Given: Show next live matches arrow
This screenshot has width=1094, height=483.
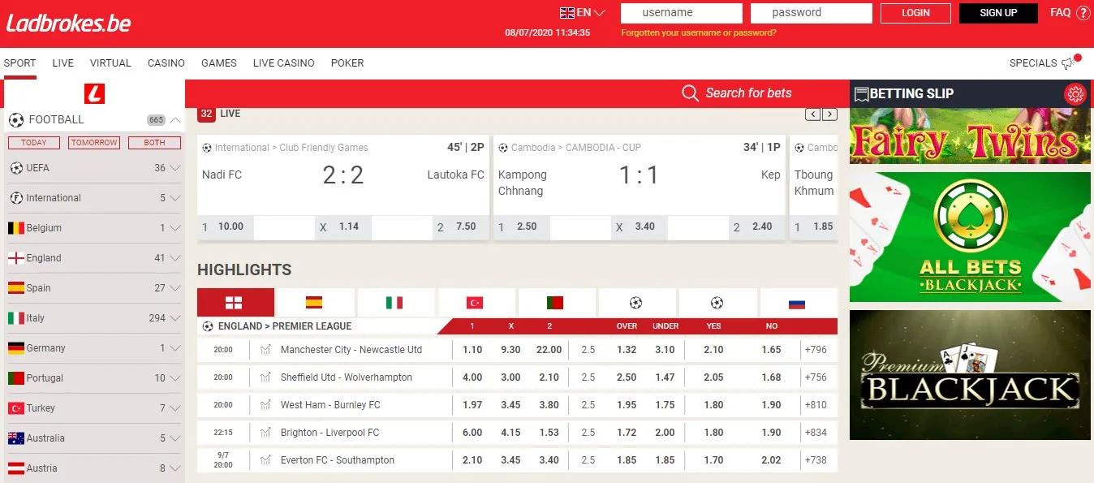Looking at the screenshot, I should point(829,114).
